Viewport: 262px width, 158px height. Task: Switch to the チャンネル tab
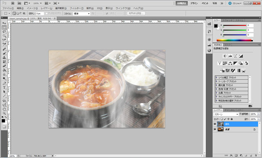pos(229,110)
